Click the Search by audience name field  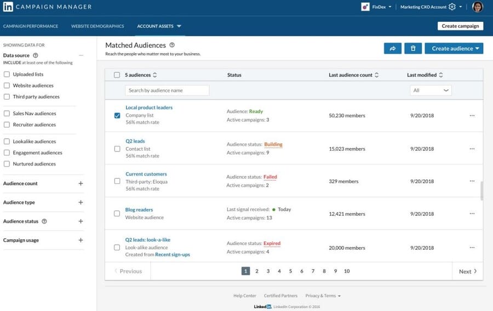(x=167, y=90)
